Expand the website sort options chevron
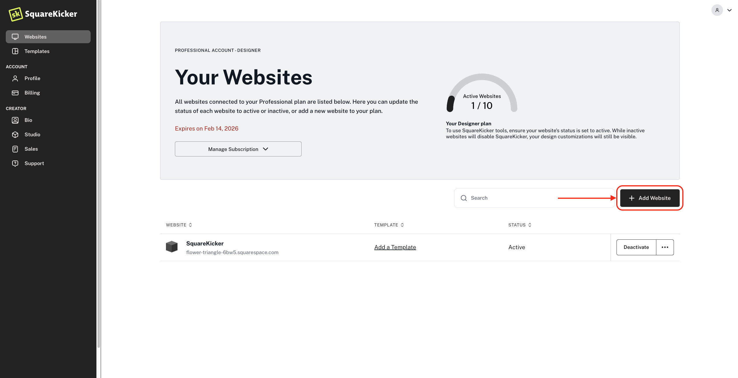The image size is (738, 378). 190,225
